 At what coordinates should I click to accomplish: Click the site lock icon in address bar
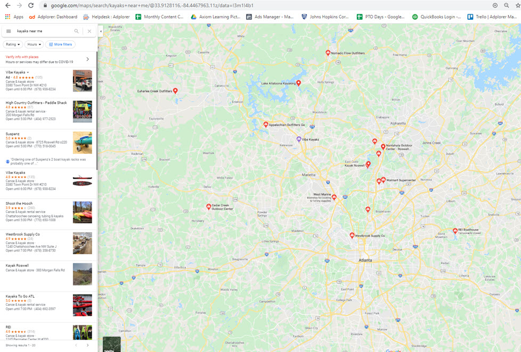(x=45, y=5)
